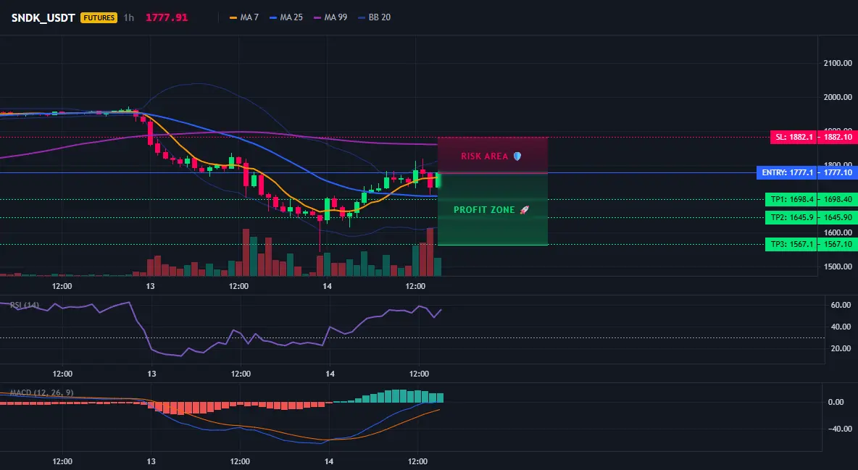Screen dimensions: 858x470
Task: Click the 1777.91 current price
Action: tap(167, 17)
